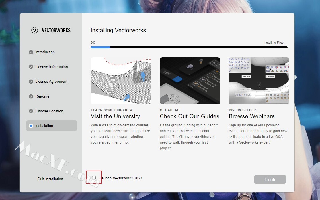Select the Introduction step

(x=45, y=52)
